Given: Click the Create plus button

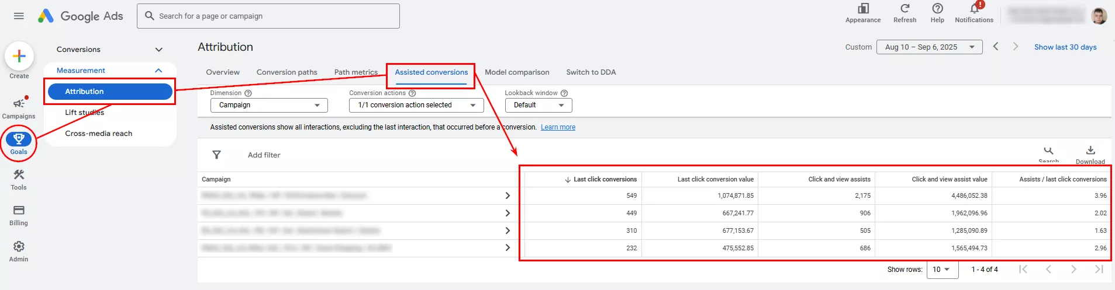Looking at the screenshot, I should pyautogui.click(x=19, y=56).
